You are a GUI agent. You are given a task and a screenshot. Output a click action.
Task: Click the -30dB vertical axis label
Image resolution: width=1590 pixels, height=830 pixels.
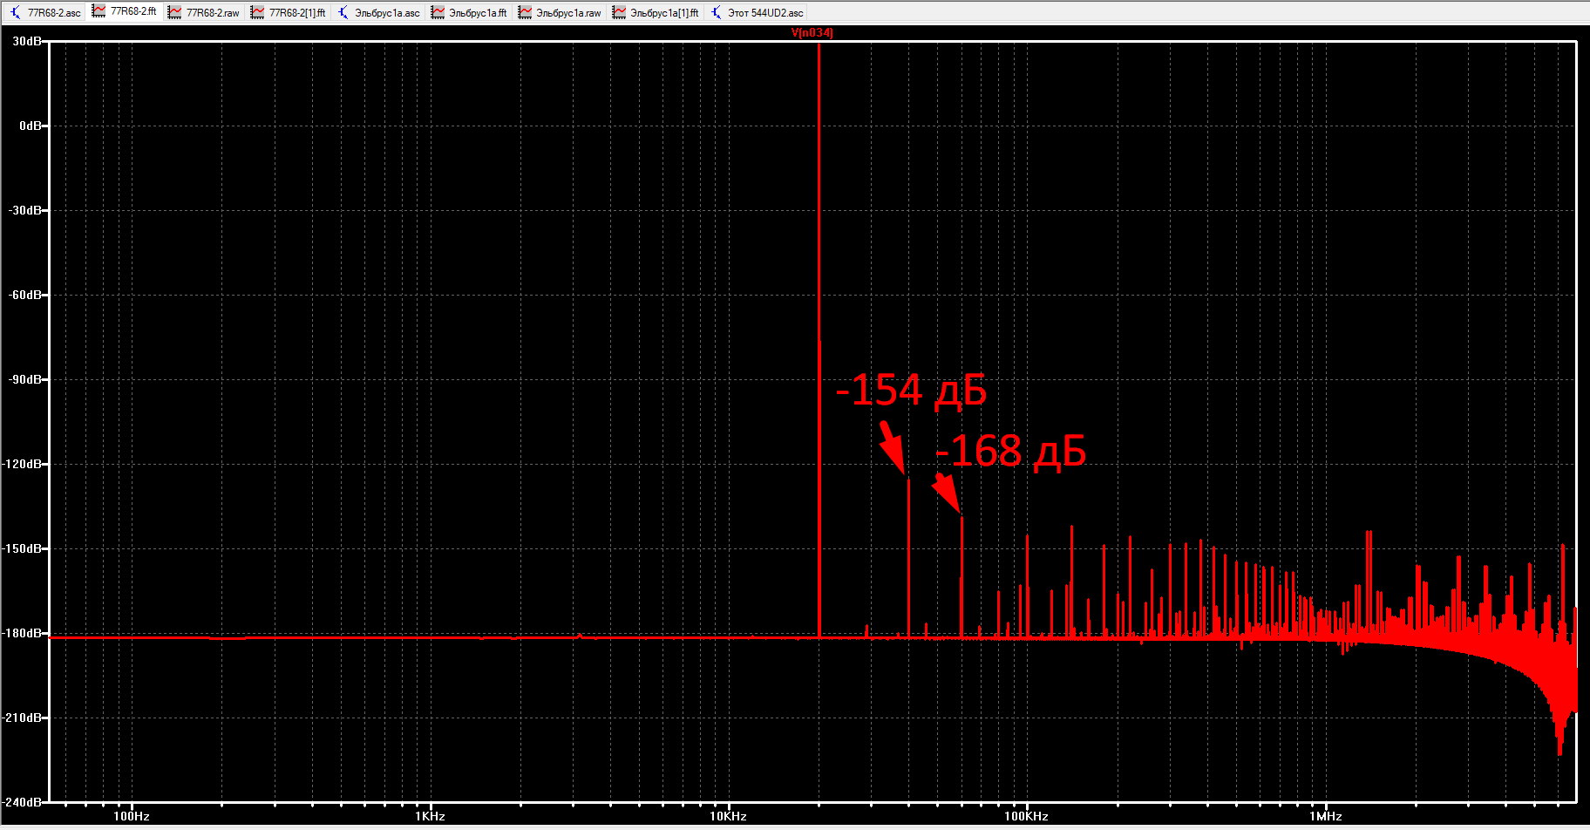coord(25,210)
